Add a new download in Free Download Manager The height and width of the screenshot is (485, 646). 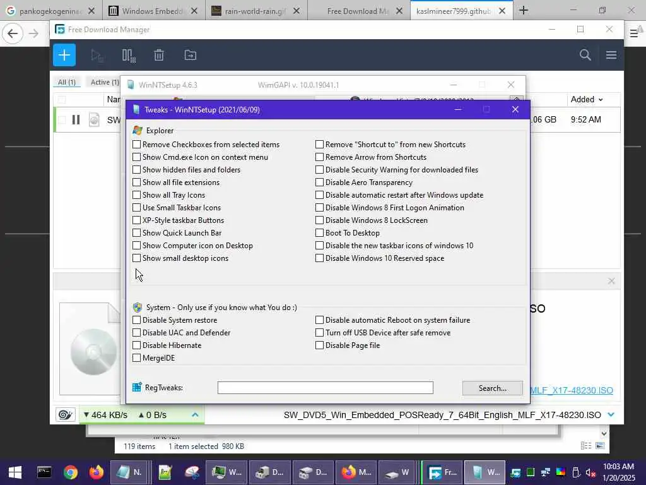point(64,55)
